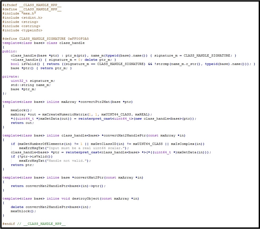Click the '#include <stdint.h>' line

(x=22, y=18)
